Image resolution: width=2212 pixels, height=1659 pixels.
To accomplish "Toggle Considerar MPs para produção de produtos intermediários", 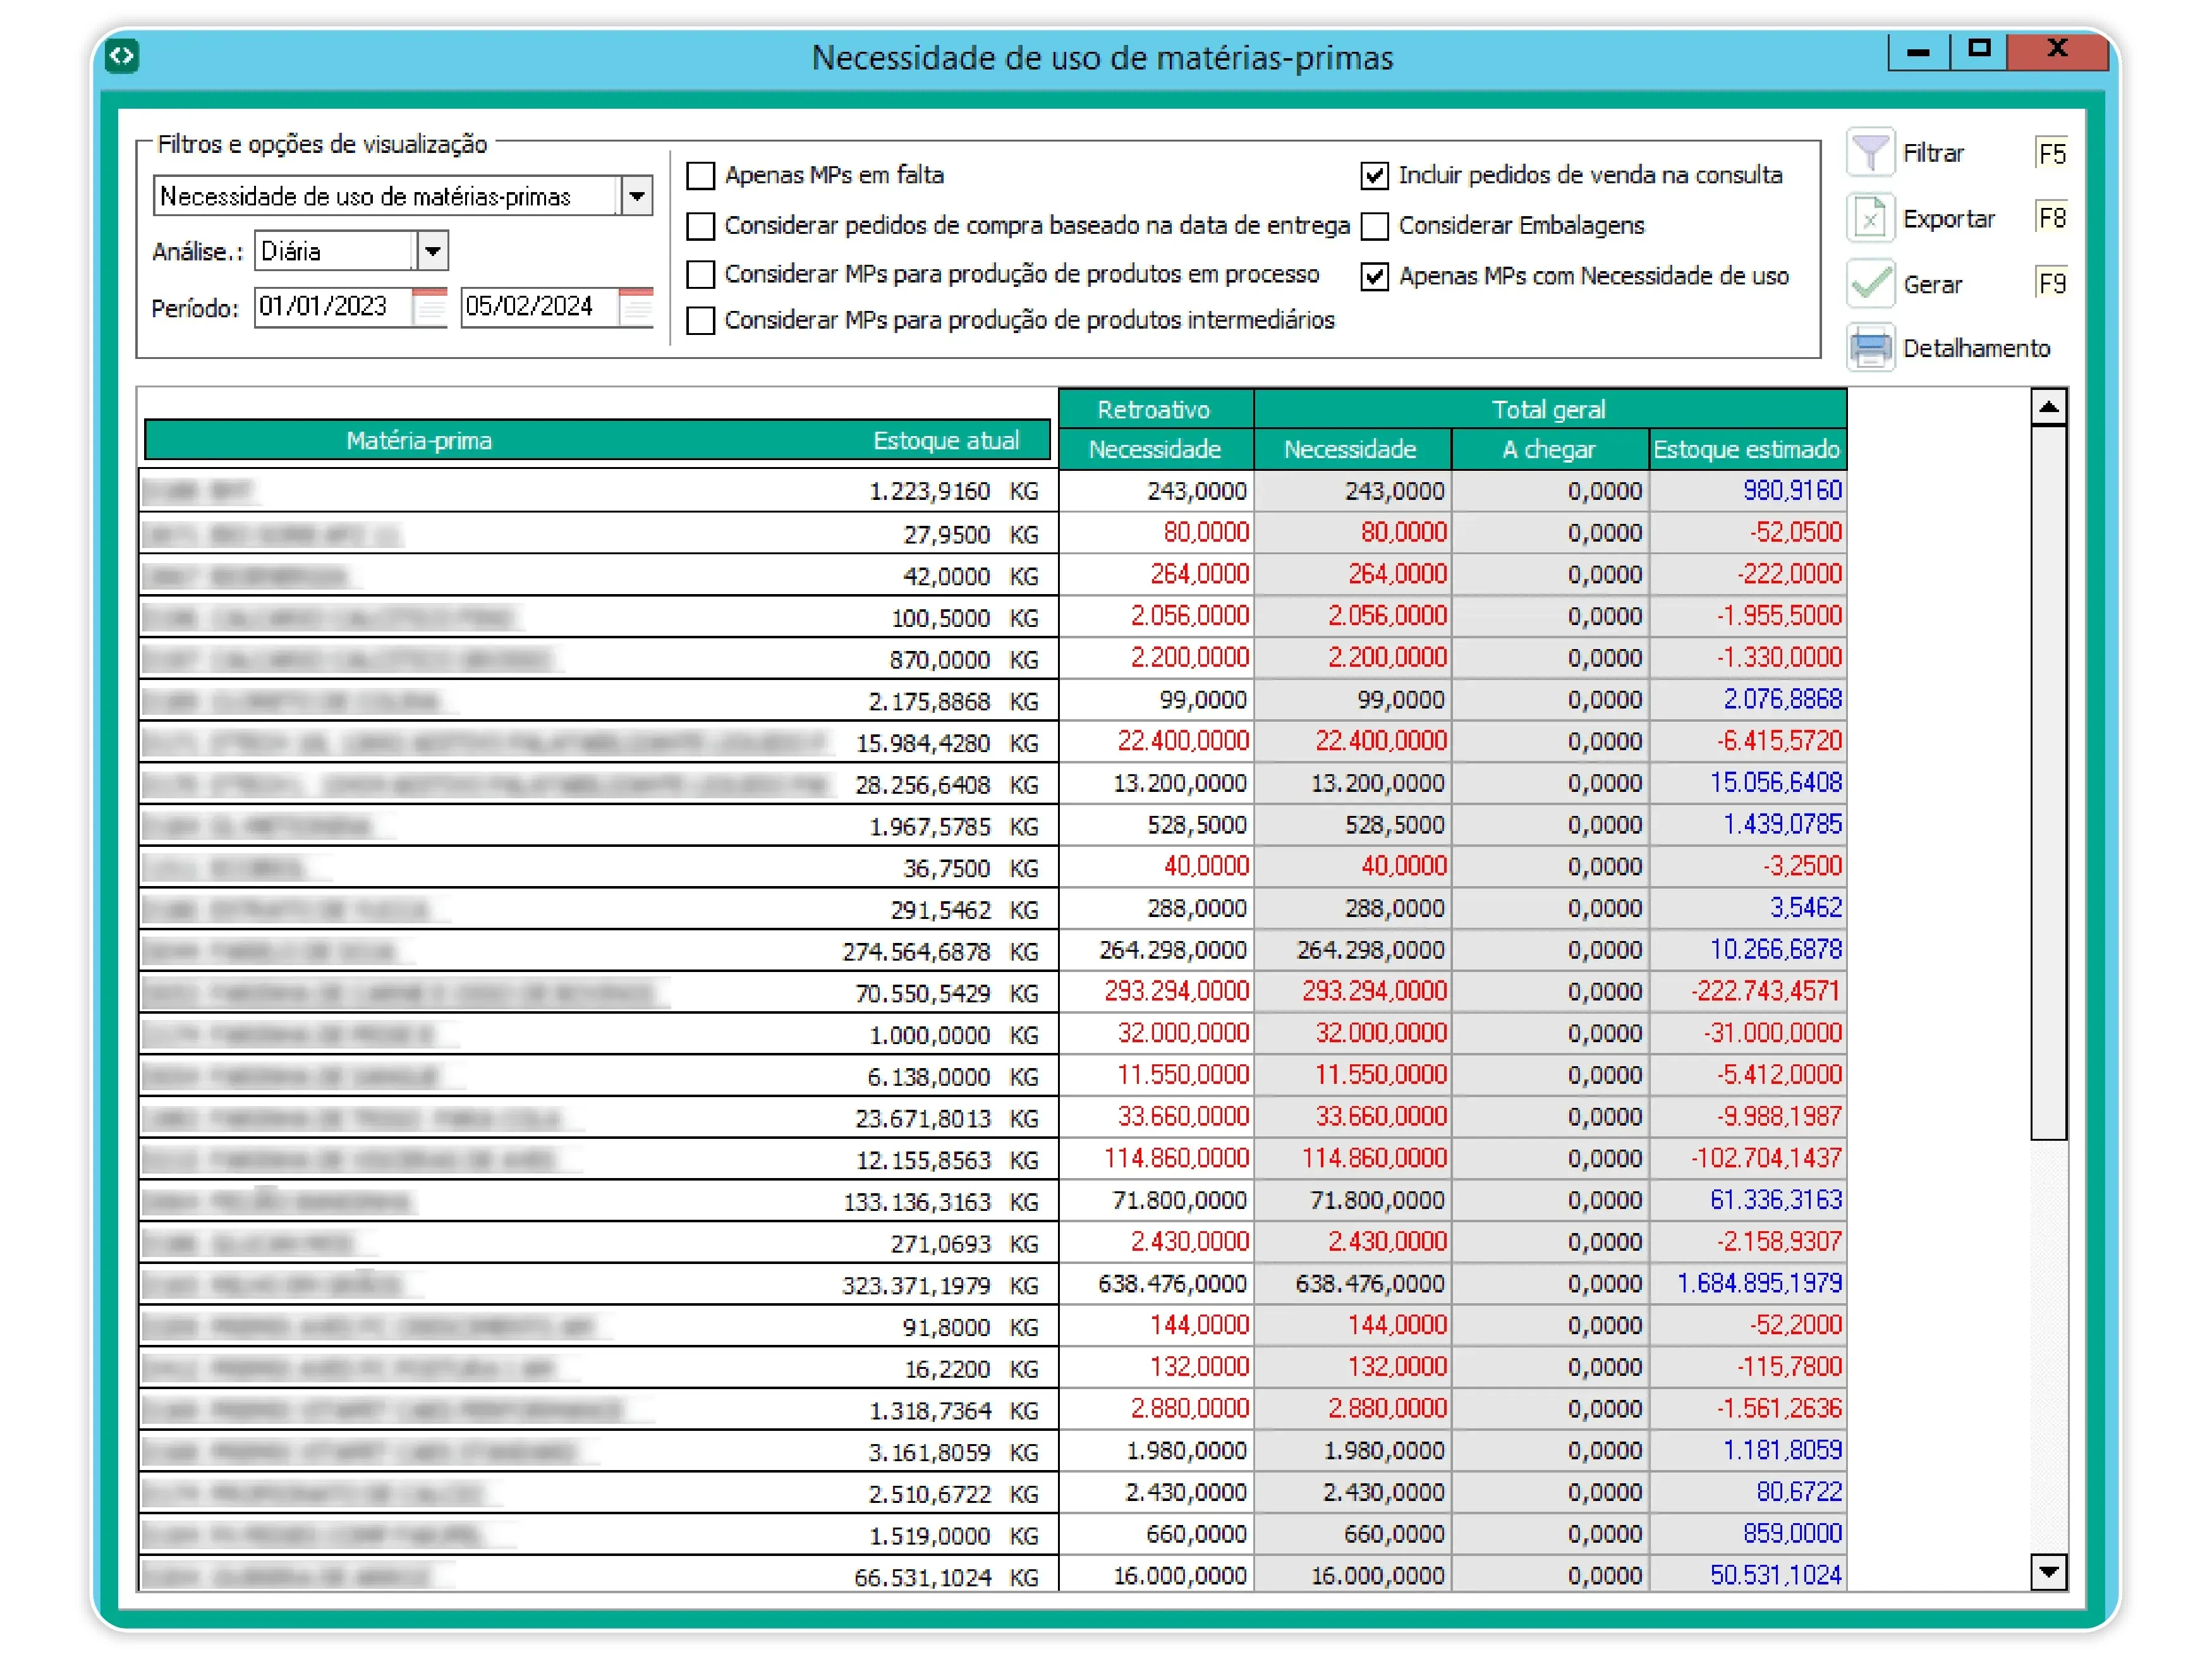I will 701,320.
